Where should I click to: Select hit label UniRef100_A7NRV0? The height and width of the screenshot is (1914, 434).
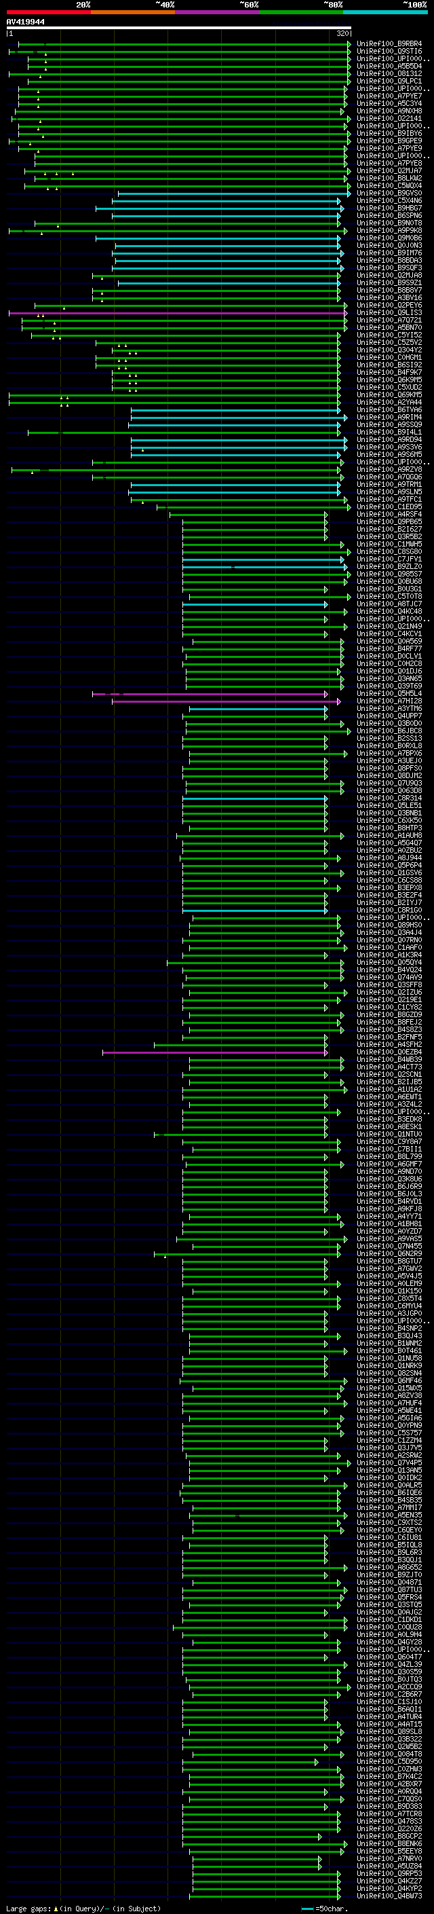pyautogui.click(x=389, y=1858)
